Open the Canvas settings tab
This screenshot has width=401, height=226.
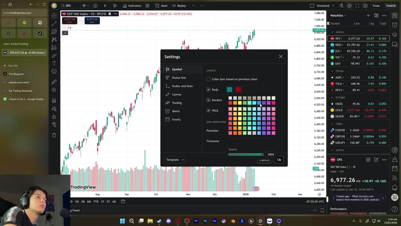pyautogui.click(x=182, y=94)
